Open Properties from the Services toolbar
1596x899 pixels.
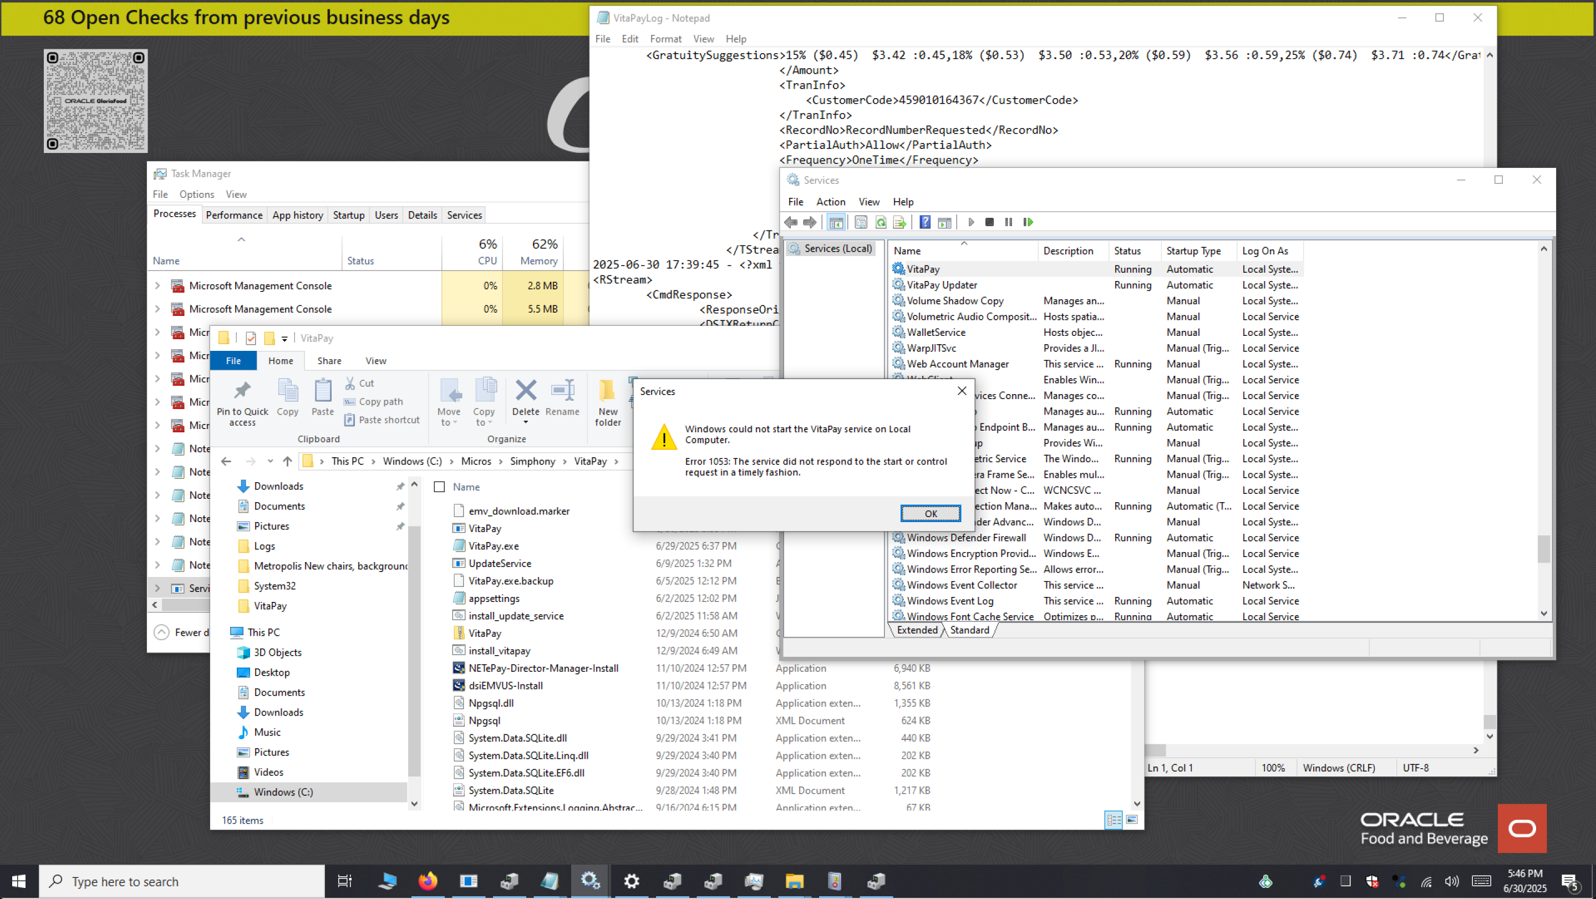tap(861, 222)
